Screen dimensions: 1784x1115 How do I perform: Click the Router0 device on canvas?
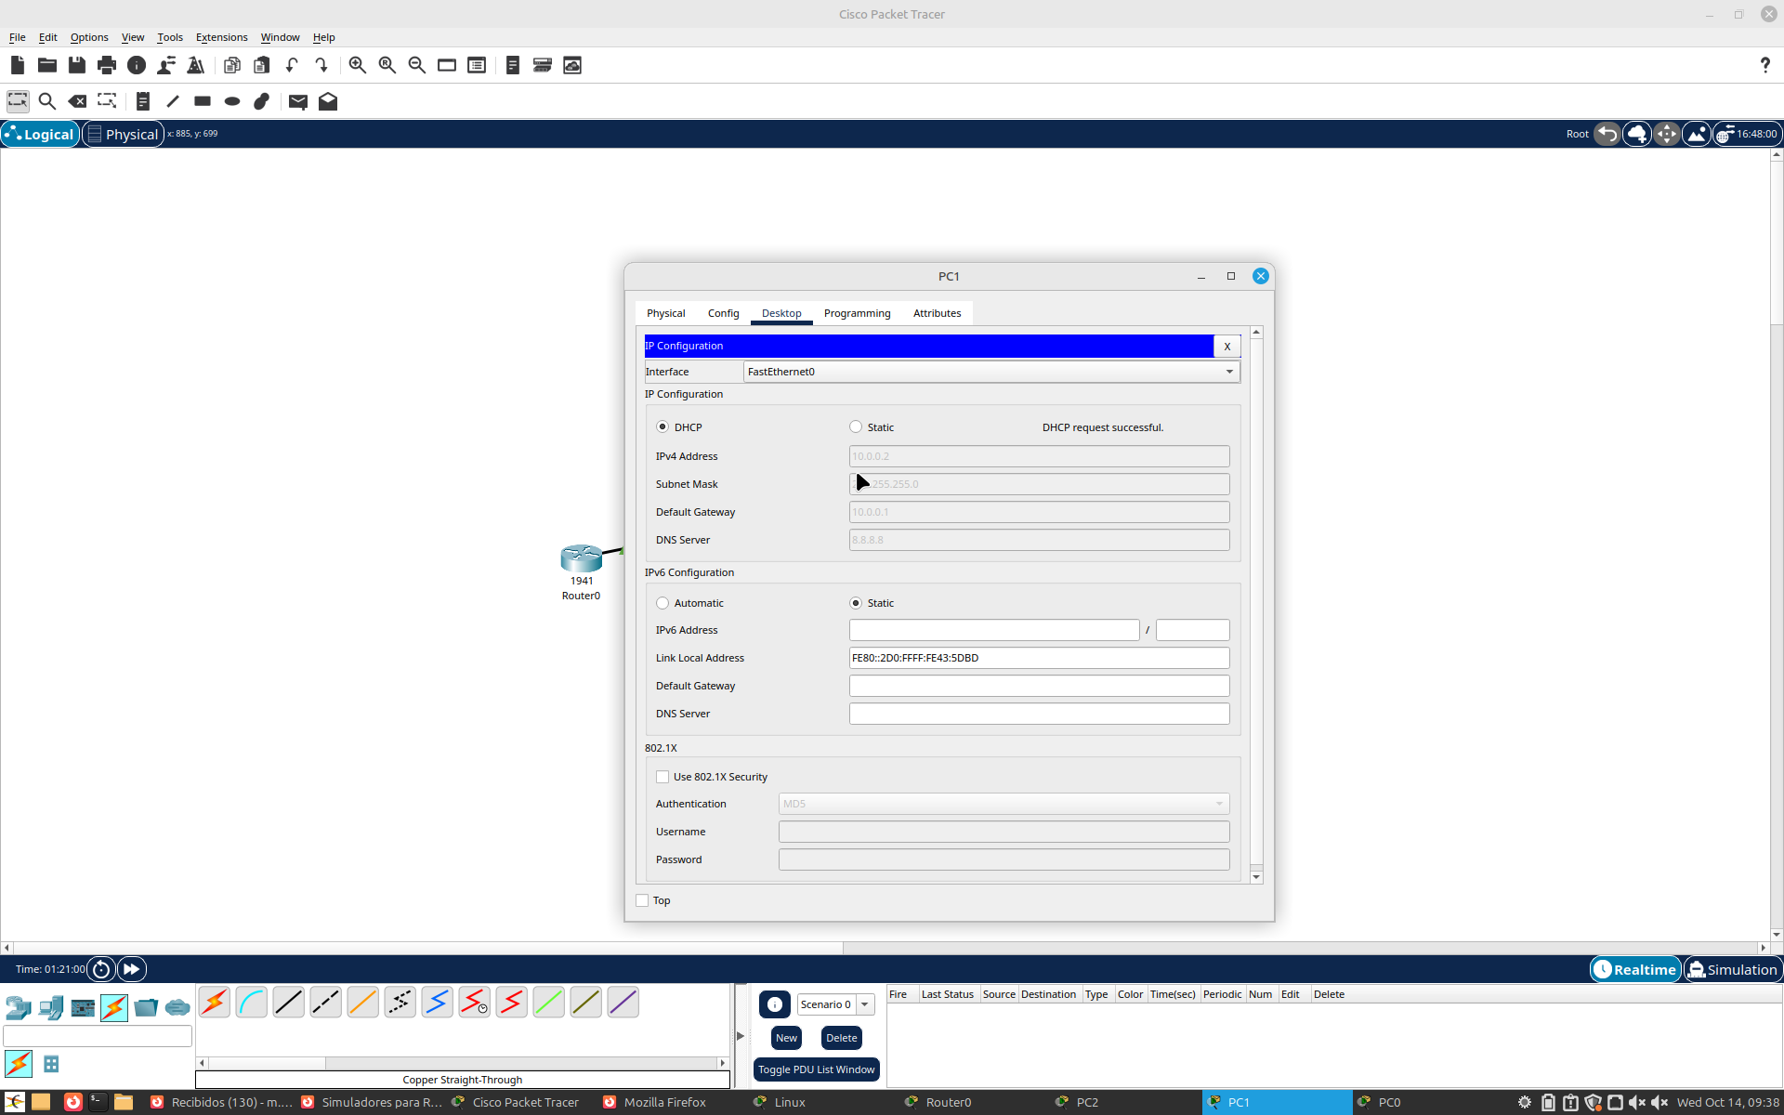coord(582,558)
